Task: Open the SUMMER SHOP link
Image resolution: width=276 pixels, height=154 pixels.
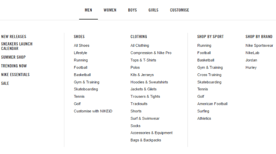Action: coord(13,57)
